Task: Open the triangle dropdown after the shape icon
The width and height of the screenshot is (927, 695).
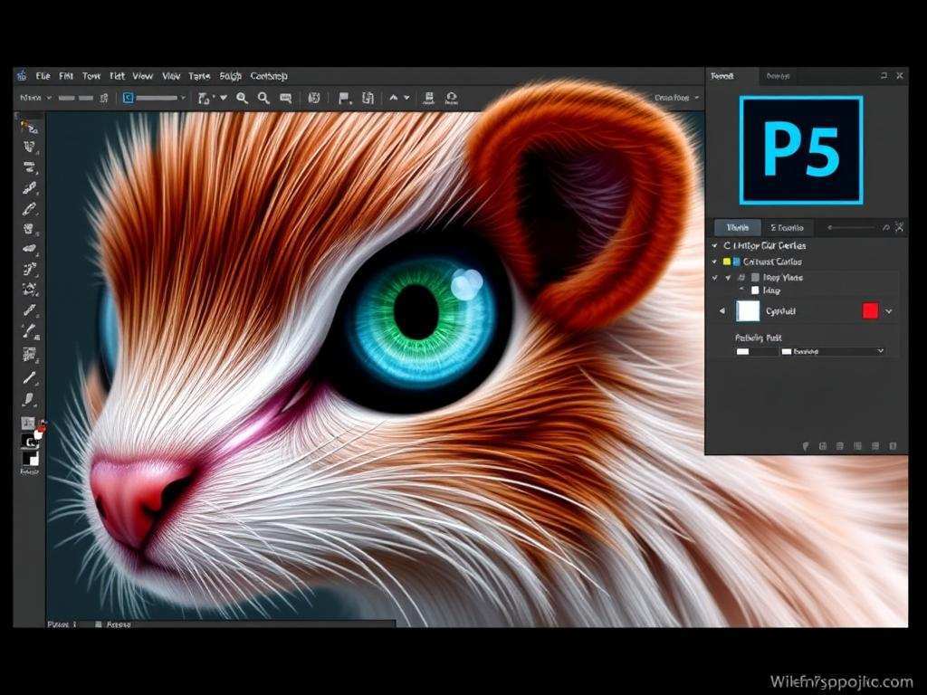Action: [x=224, y=98]
